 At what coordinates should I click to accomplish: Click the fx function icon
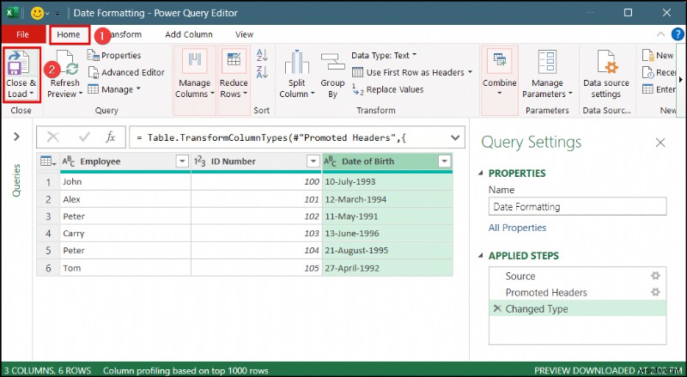point(111,137)
